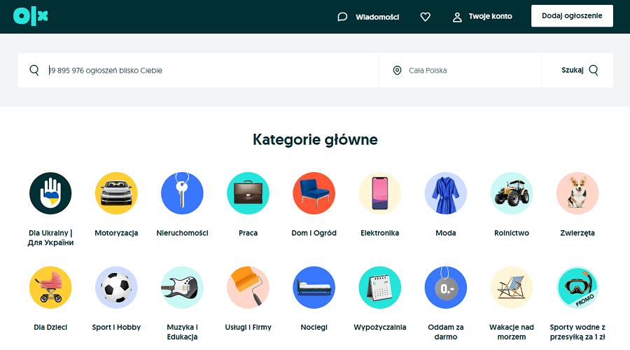
Task: Click the Wakacje nad morzem label
Action: (x=512, y=332)
